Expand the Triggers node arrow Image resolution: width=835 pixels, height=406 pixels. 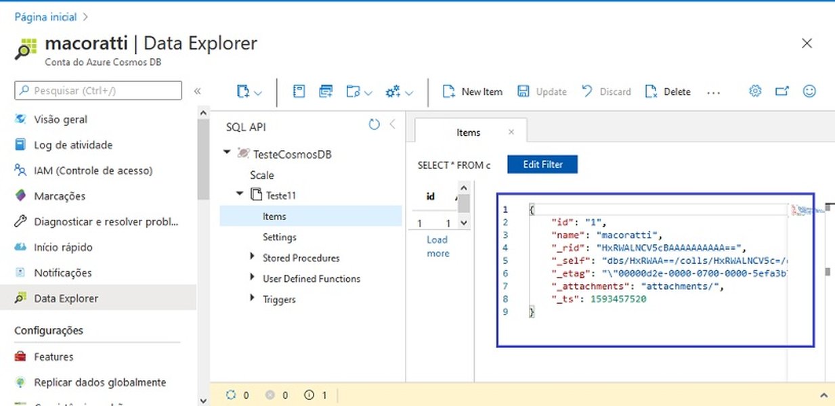pos(253,298)
